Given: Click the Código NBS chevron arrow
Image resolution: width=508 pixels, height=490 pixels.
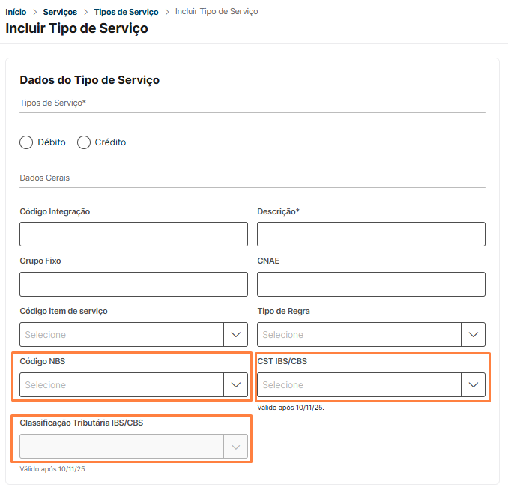Looking at the screenshot, I should tap(236, 385).
